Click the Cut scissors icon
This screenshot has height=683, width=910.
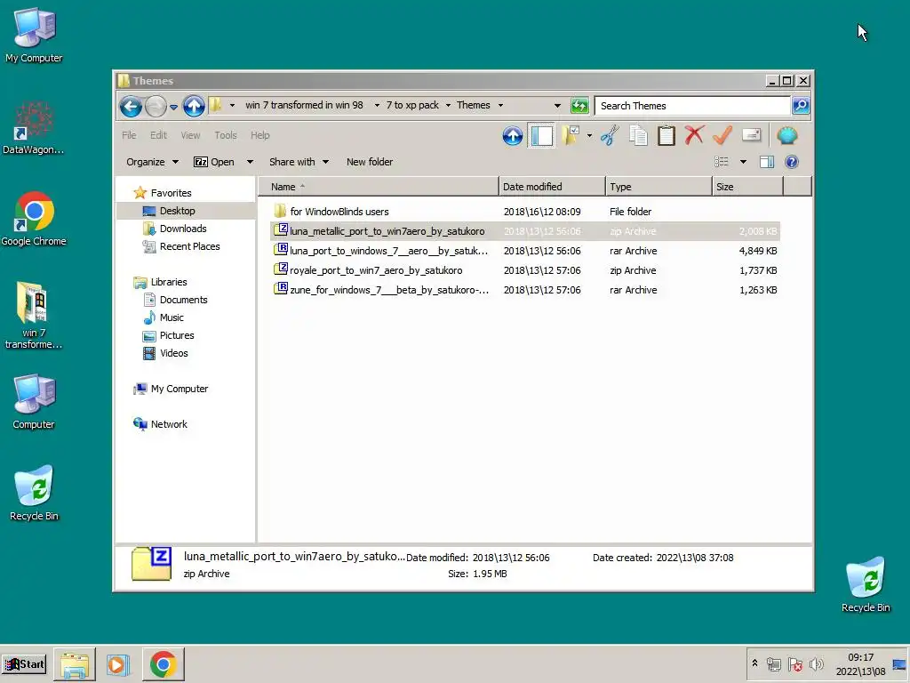click(610, 136)
